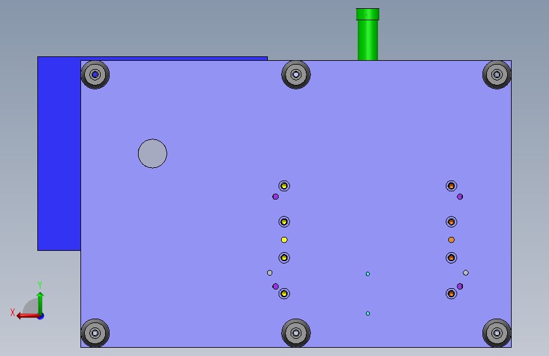Select the upper cyan dot
This screenshot has height=356, width=549.
click(x=368, y=274)
